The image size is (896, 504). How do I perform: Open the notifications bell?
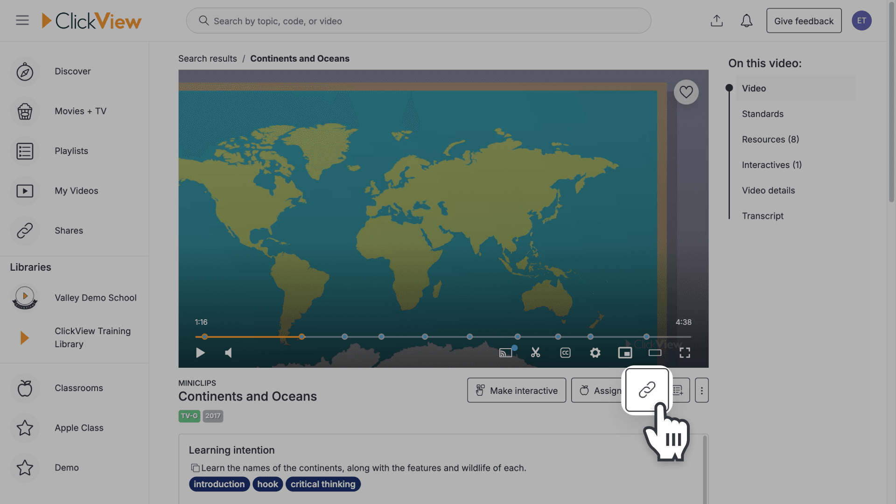pyautogui.click(x=746, y=21)
